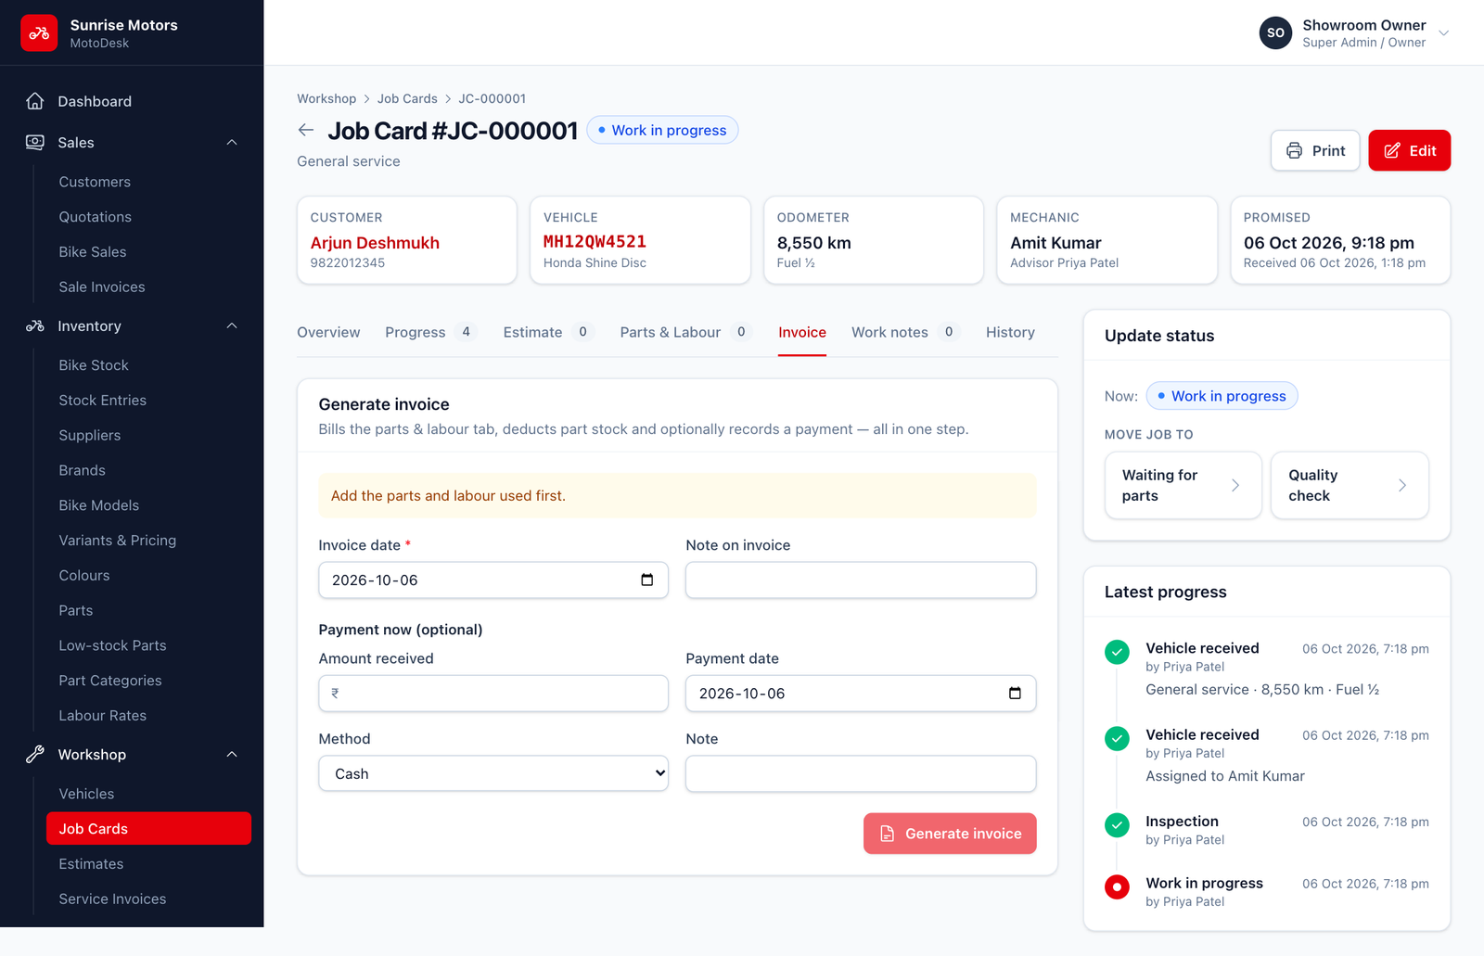The image size is (1484, 956).
Task: Open the Work notes tab
Action: coord(905,332)
